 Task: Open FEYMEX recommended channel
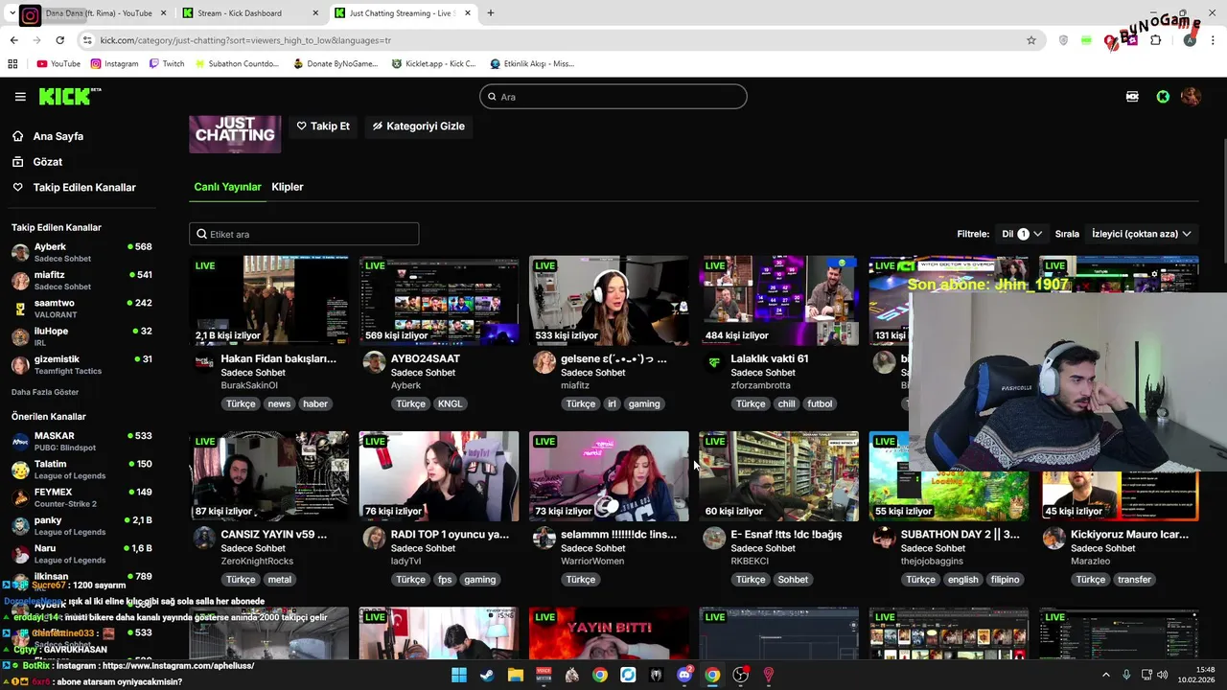[82, 497]
